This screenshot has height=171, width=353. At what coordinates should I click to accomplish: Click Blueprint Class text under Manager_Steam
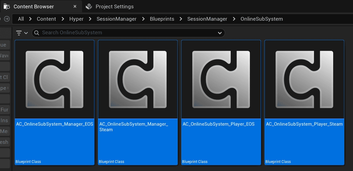[111, 161]
